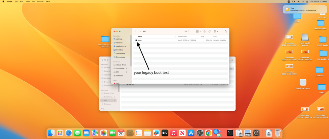
Task: Click the Wi-Fi status icon in menu bar
Action: [298, 1]
